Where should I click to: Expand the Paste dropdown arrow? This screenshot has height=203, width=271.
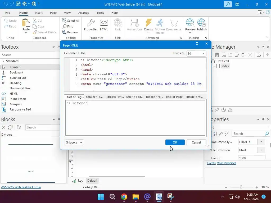(26, 33)
